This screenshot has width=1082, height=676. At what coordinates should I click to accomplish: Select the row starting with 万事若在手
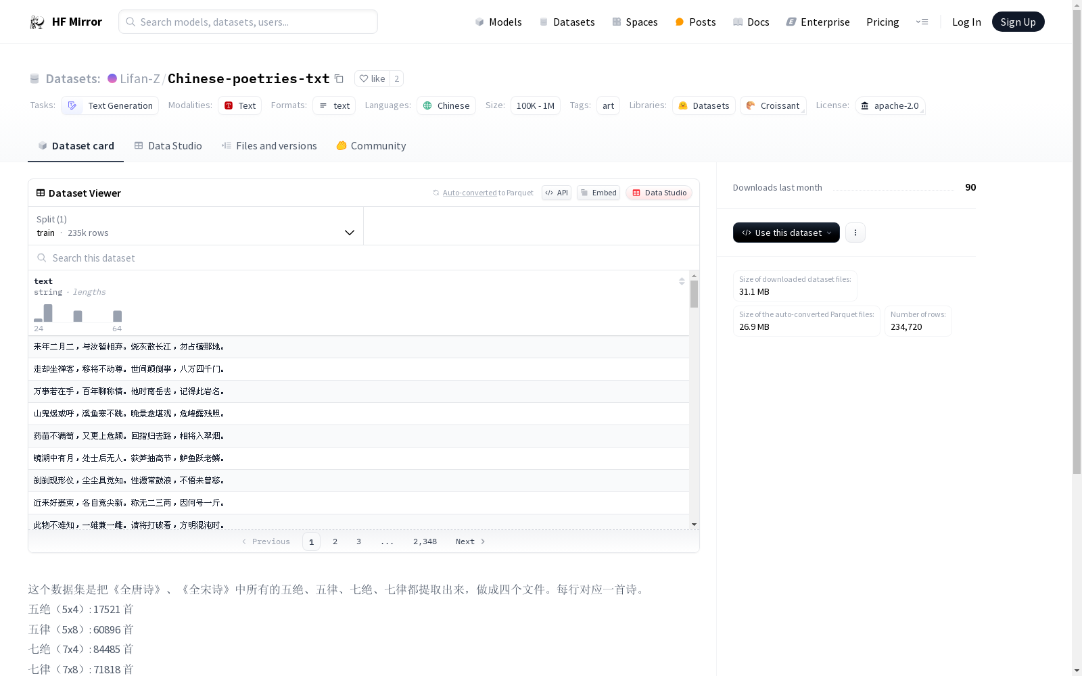click(358, 391)
